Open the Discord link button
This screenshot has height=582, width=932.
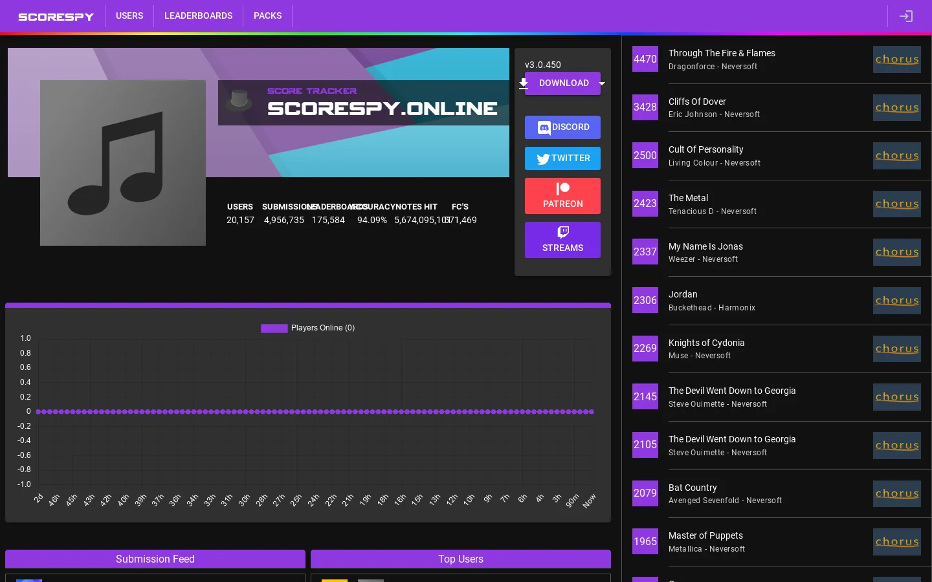pos(562,127)
